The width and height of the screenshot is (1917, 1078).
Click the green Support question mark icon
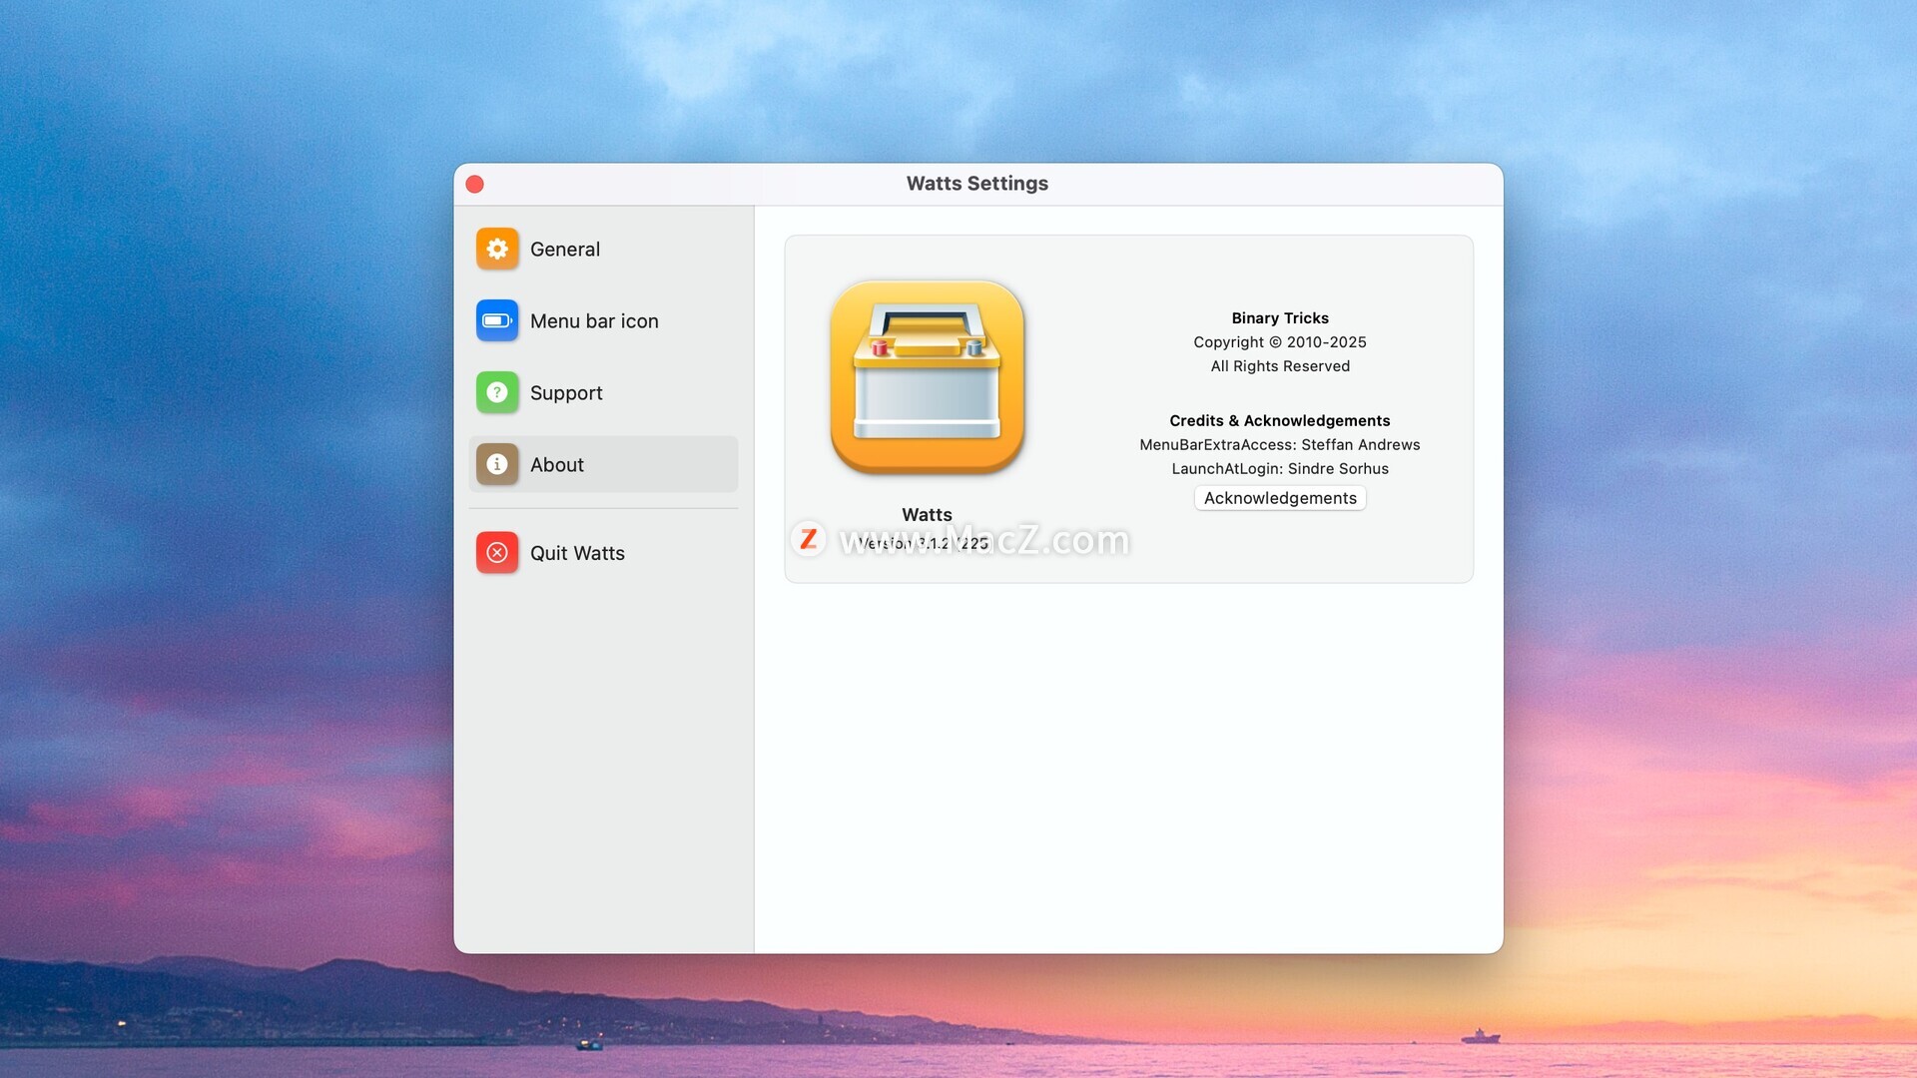click(497, 392)
